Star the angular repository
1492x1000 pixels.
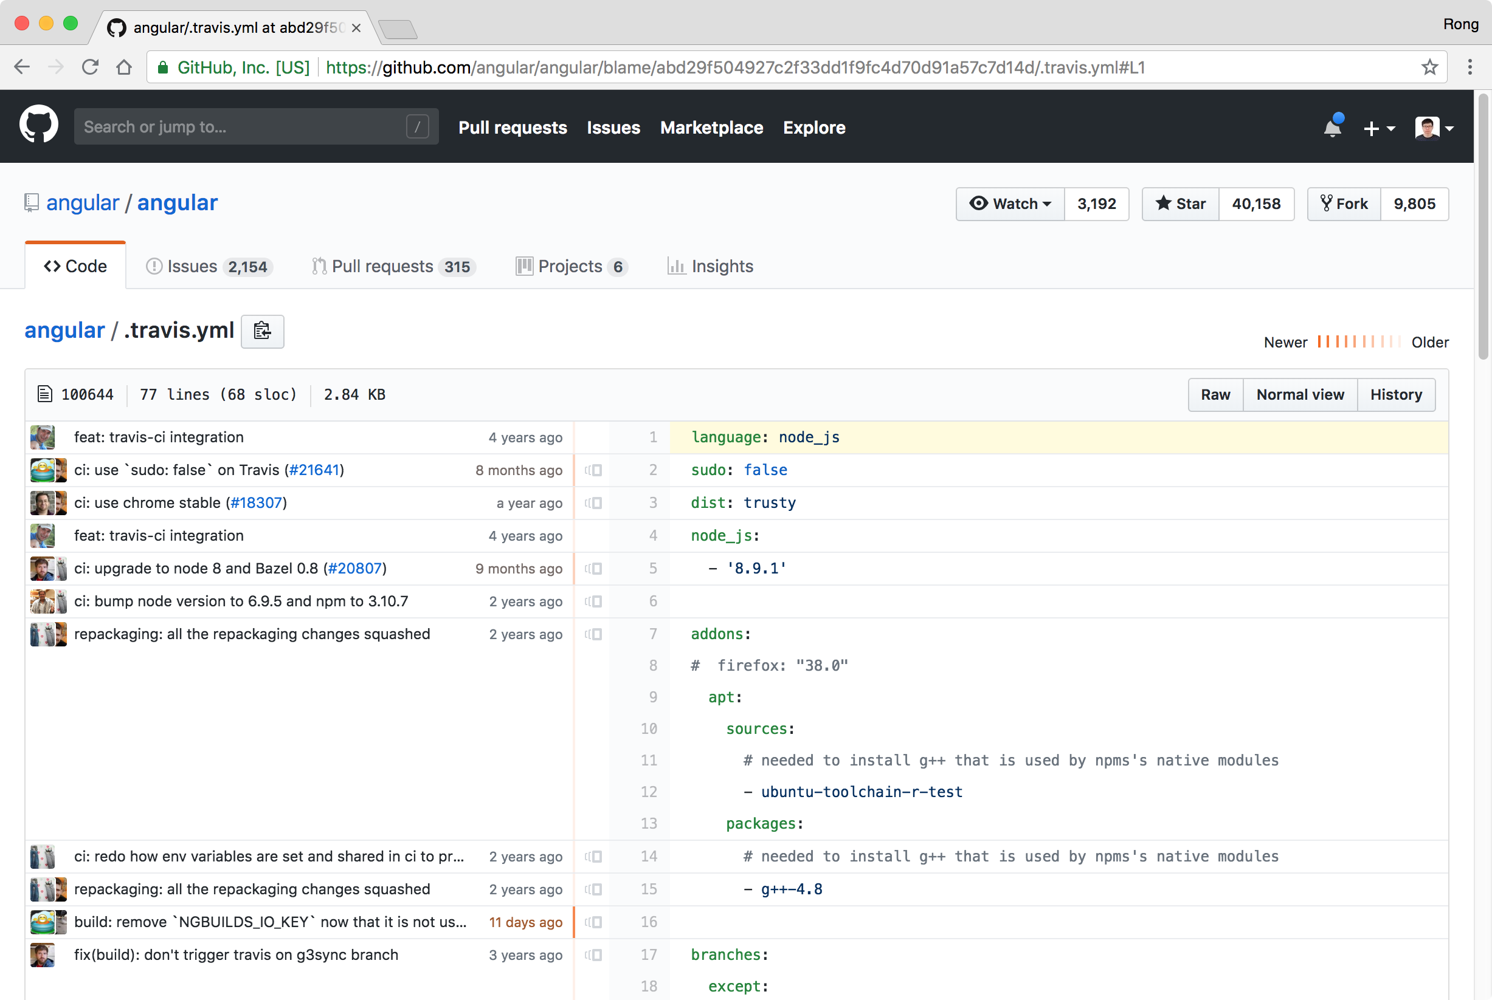pyautogui.click(x=1180, y=204)
